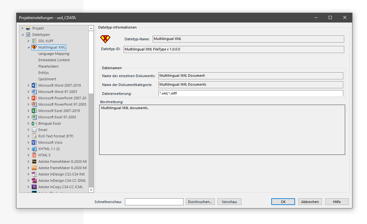The width and height of the screenshot is (367, 224).
Task: Click the tree panel scrollbar thumb
Action: [x=91, y=62]
